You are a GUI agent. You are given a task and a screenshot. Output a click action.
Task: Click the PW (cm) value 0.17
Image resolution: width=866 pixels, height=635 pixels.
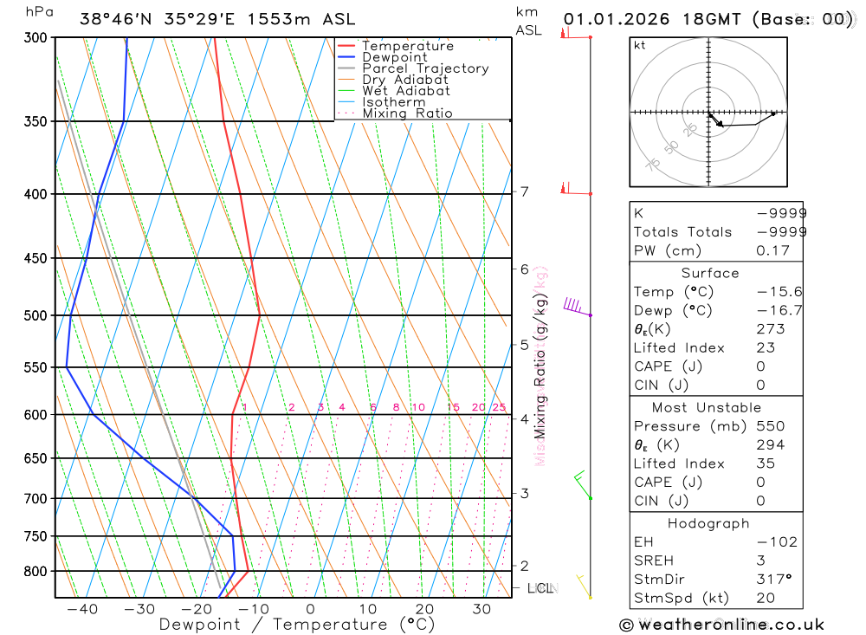[x=772, y=251]
